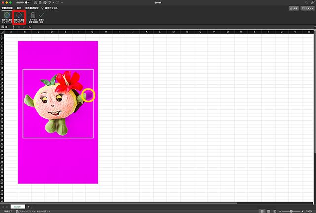This screenshot has height=213, width=316.
Task: Expand the Name Box dropdown
Action: 13,27
